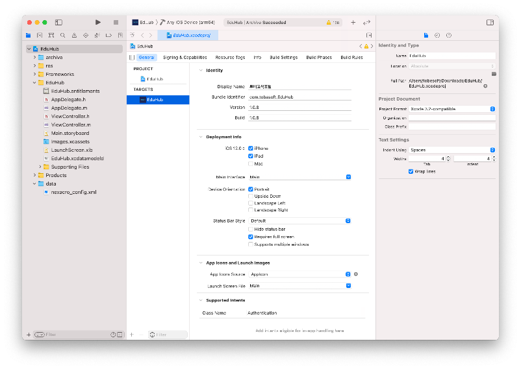The height and width of the screenshot is (369, 521).
Task: Add an editor pane on the right
Action: coord(369,35)
